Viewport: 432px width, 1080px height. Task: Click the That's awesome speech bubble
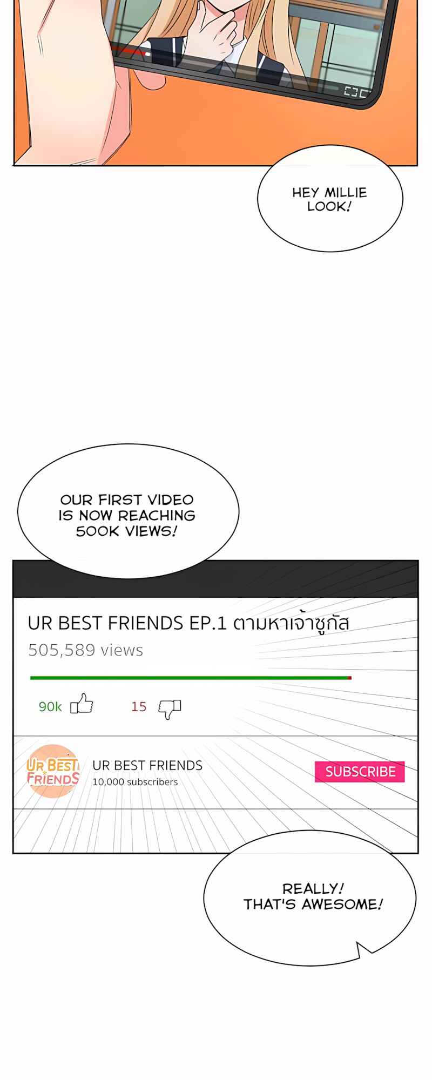(x=310, y=897)
